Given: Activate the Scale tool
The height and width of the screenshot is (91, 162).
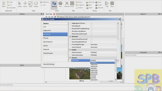Looking at the screenshot, I should [x=30, y=5].
